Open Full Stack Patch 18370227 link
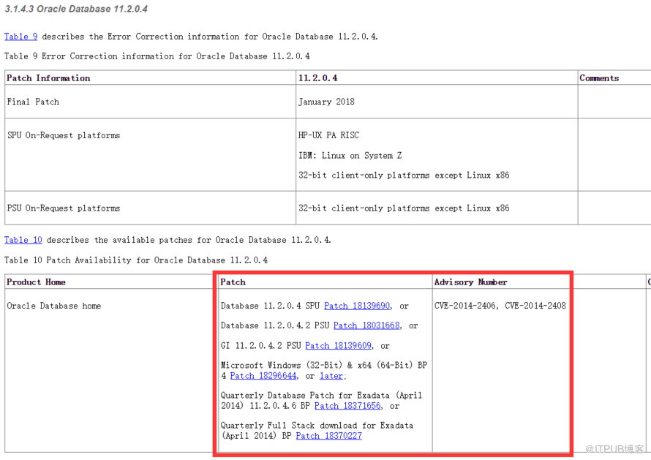The height and width of the screenshot is (460, 651). tap(329, 436)
